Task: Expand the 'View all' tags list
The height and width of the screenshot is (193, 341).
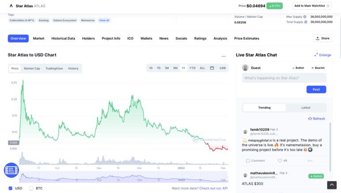Action: (x=104, y=20)
